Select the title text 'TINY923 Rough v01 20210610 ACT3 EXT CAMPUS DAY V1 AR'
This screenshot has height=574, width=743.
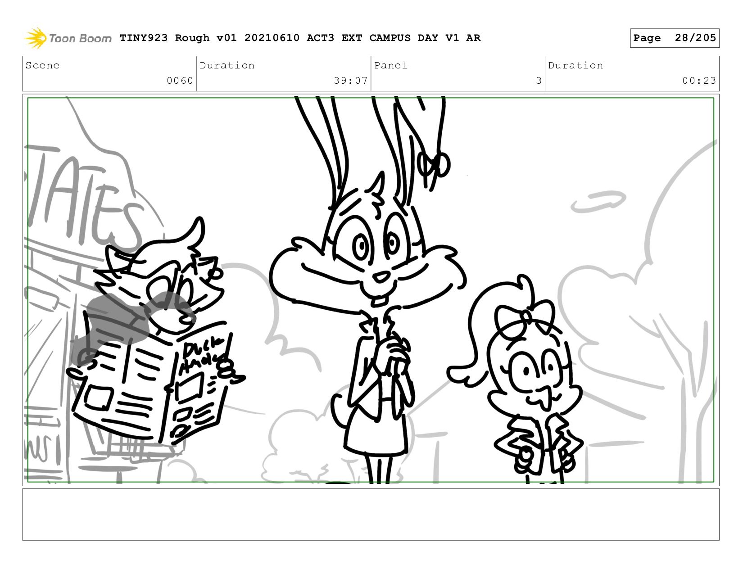pos(300,38)
